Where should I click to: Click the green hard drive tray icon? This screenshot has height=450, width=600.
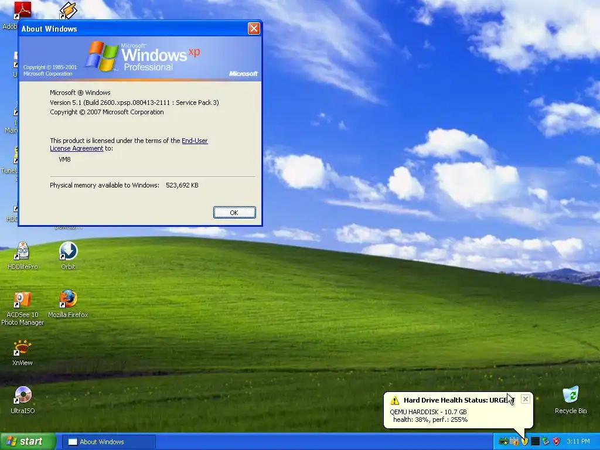click(503, 442)
